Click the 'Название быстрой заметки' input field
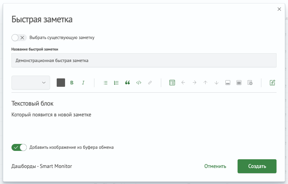 coord(144,60)
